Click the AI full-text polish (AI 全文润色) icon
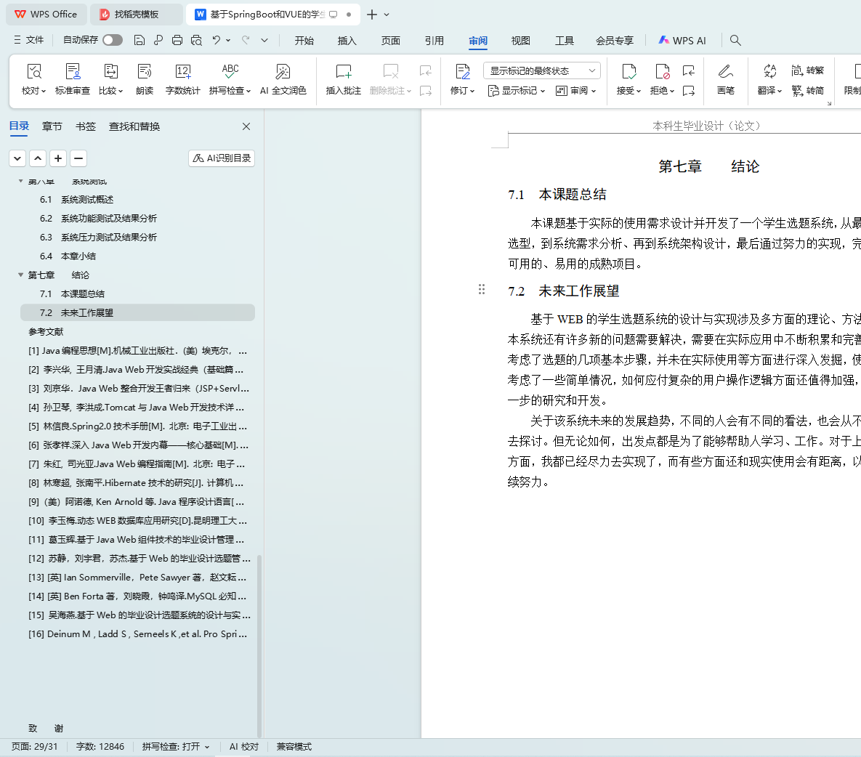Screen dimensions: 861x757 283,72
